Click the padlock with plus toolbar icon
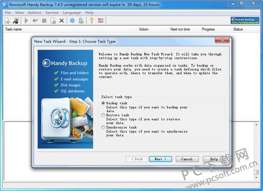The height and width of the screenshot is (191, 263). [81, 21]
